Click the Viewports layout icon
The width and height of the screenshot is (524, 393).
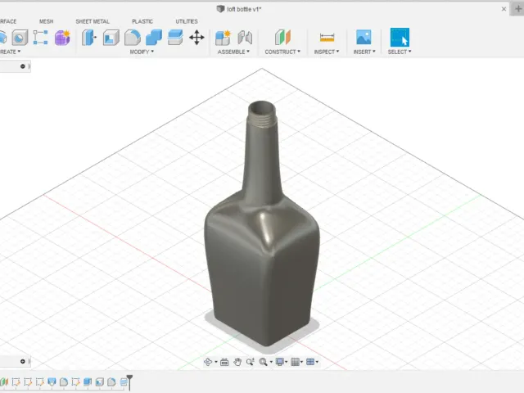coord(310,362)
